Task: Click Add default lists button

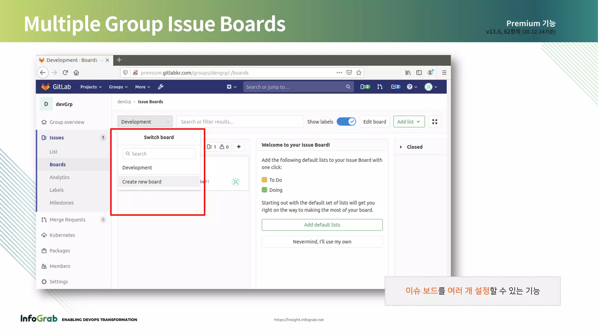Action: point(322,225)
